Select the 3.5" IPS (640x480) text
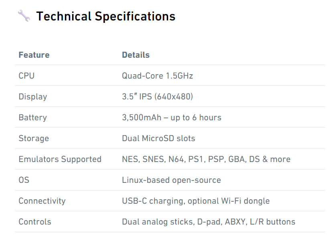This screenshot has height=235, width=330. pyautogui.click(x=158, y=97)
